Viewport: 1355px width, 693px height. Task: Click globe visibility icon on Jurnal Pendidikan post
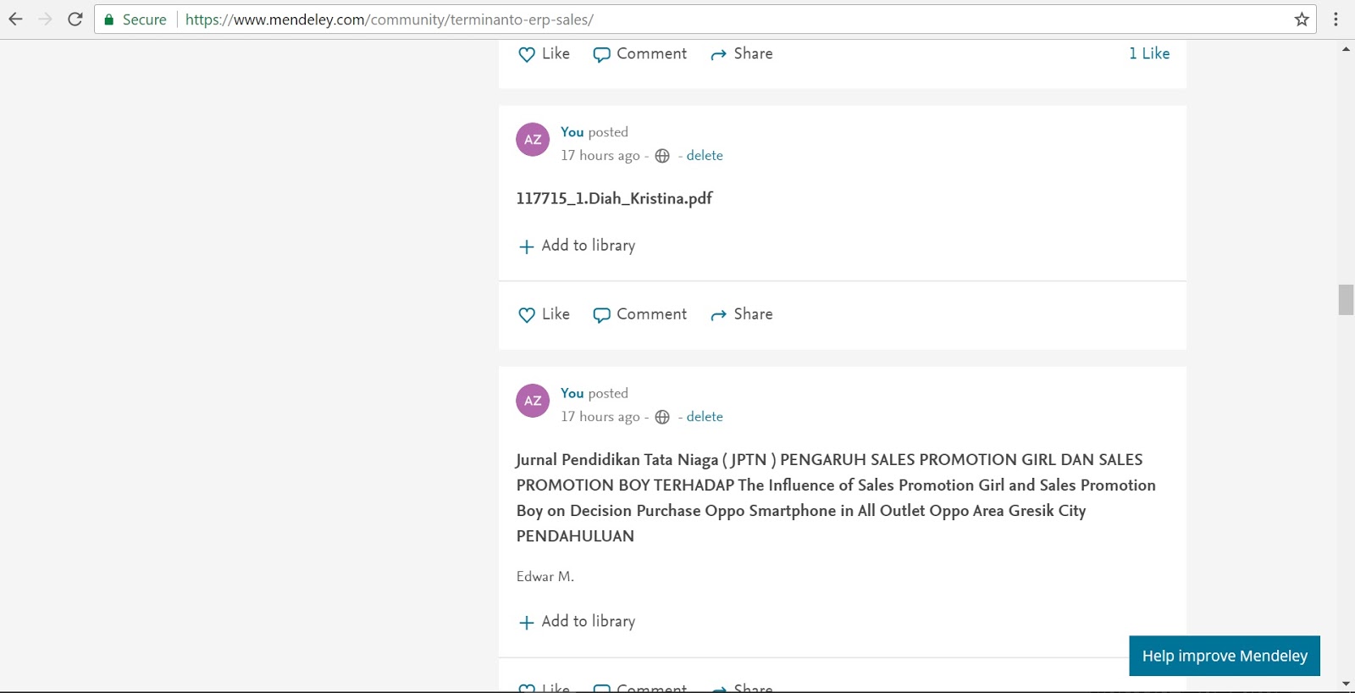point(662,417)
